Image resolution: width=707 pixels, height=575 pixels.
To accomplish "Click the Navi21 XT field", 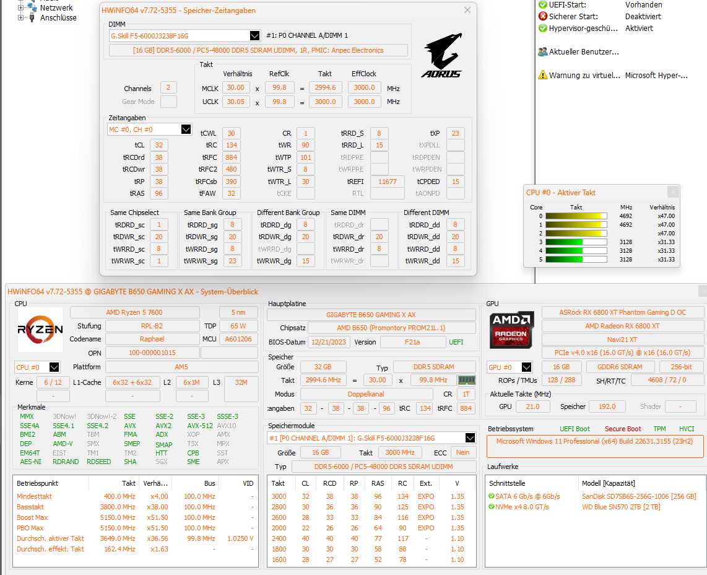I will [622, 340].
